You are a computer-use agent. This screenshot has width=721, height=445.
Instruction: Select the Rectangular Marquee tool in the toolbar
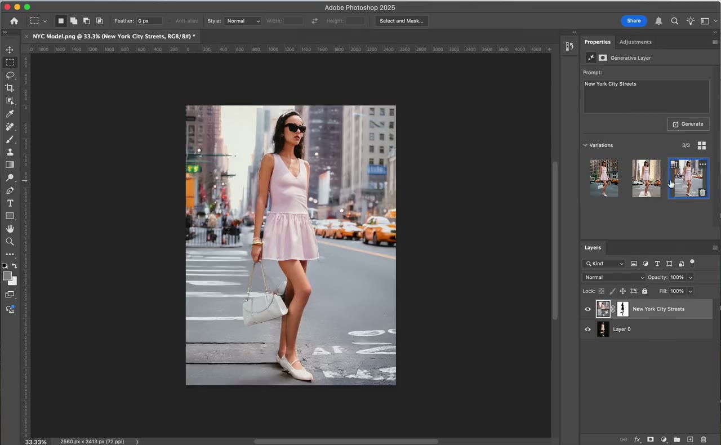click(10, 63)
